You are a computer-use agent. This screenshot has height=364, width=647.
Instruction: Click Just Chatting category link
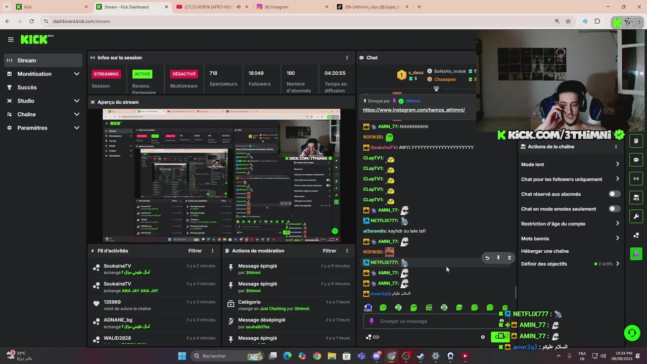[x=273, y=308]
